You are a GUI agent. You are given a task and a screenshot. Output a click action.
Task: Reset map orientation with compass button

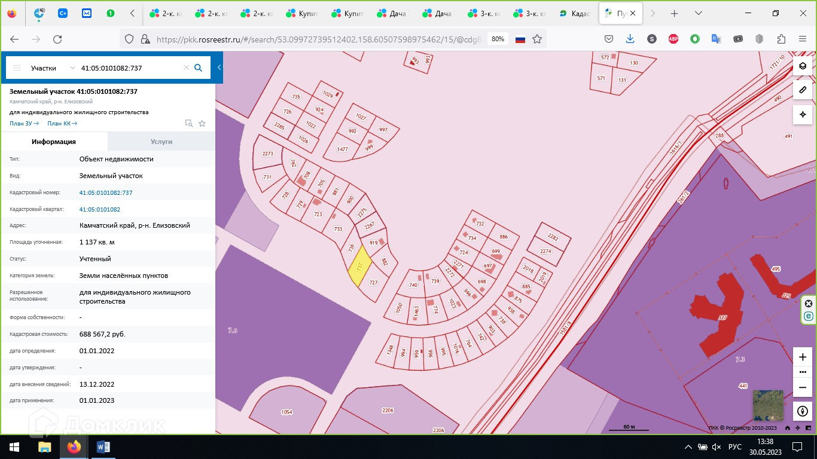coord(803,411)
